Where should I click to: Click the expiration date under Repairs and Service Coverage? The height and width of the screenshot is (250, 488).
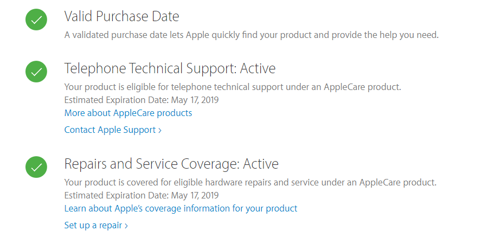tap(195, 195)
